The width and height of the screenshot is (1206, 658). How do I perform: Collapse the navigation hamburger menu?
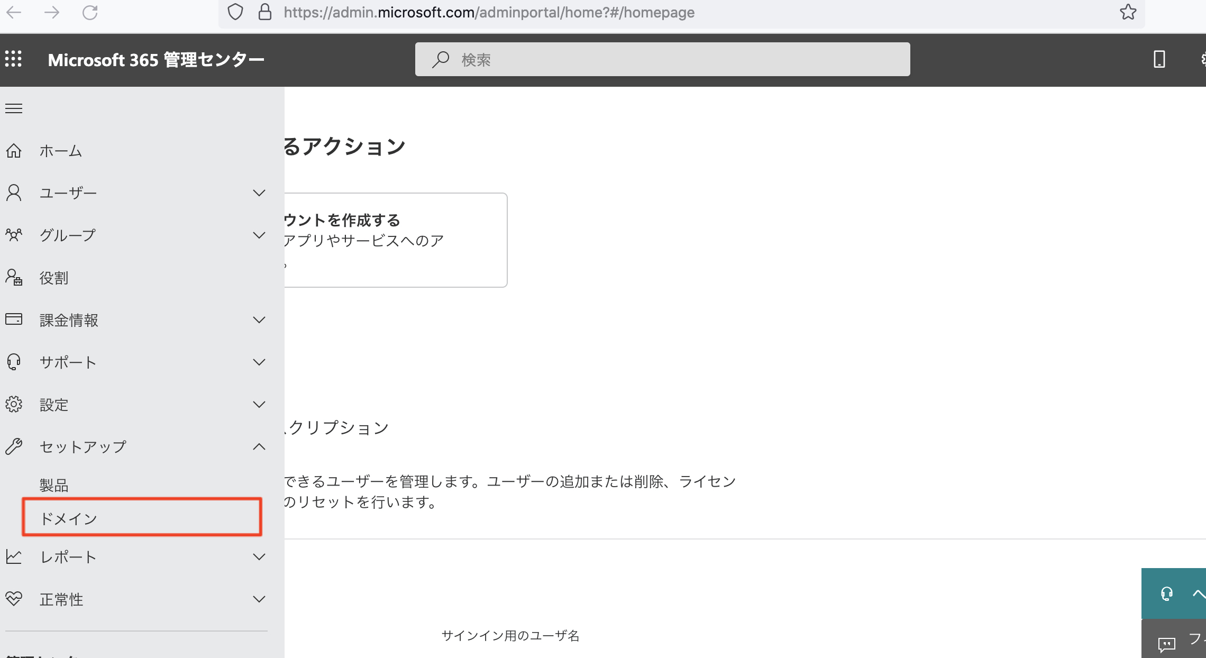click(x=14, y=108)
